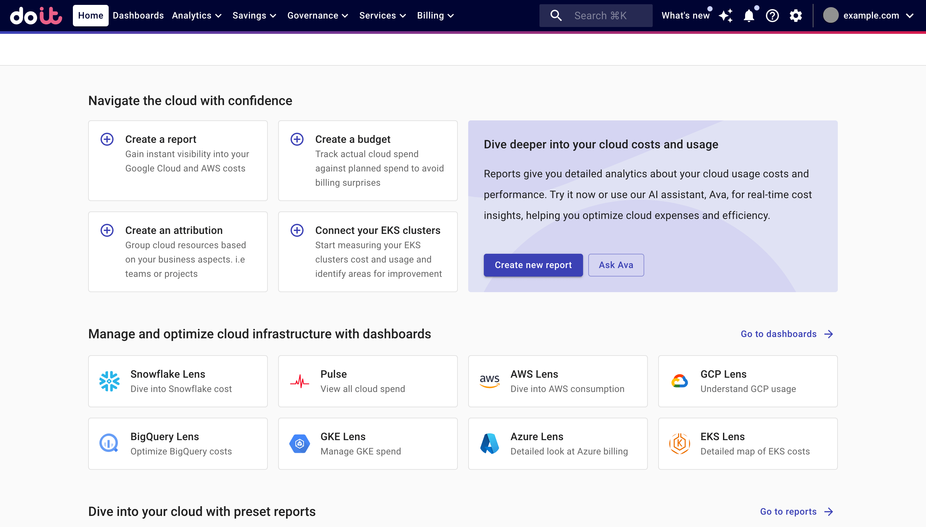Image resolution: width=926 pixels, height=527 pixels.
Task: Open the notifications bell
Action: (749, 16)
